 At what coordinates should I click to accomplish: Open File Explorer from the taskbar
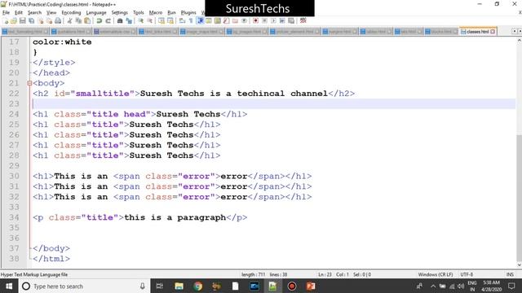[x=179, y=286]
